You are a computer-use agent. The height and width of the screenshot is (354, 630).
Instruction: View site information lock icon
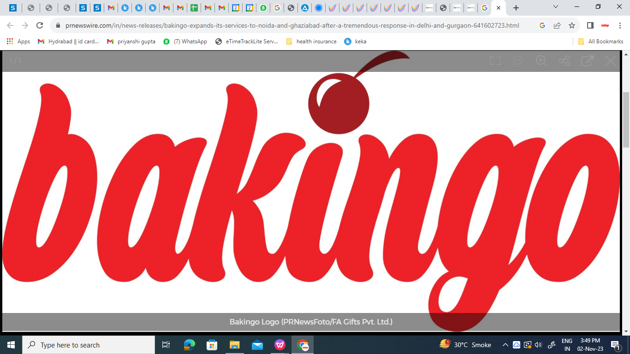pos(58,26)
